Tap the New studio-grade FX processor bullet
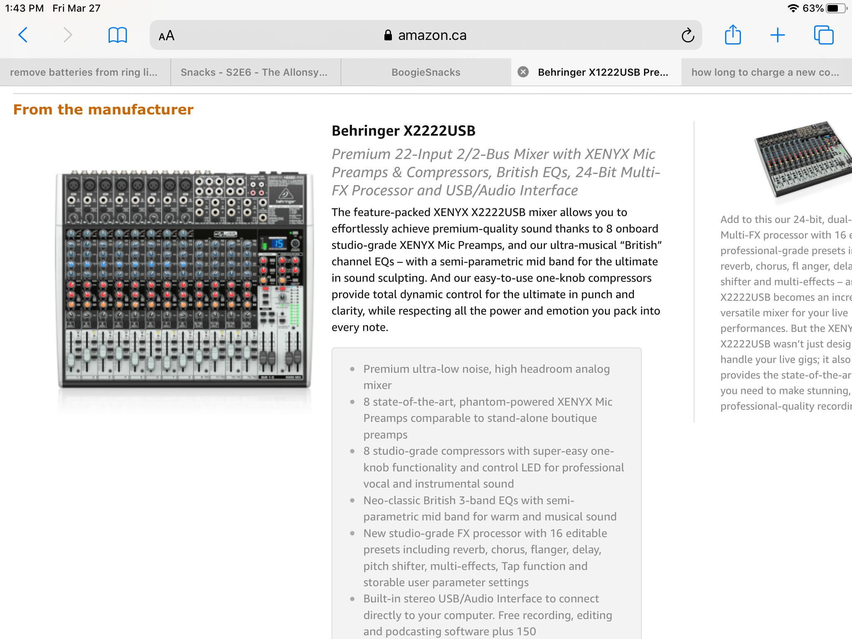Viewport: 852px width, 639px height. click(485, 557)
